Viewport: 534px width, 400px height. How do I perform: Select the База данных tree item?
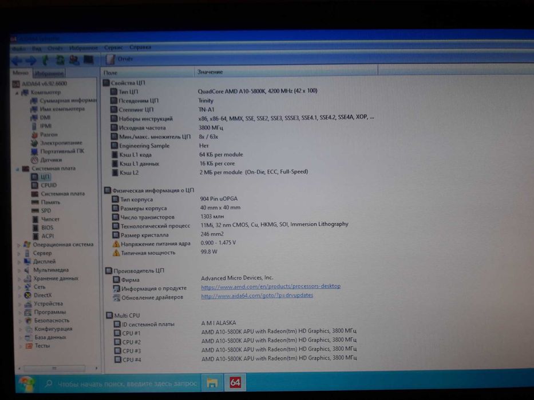click(x=46, y=338)
